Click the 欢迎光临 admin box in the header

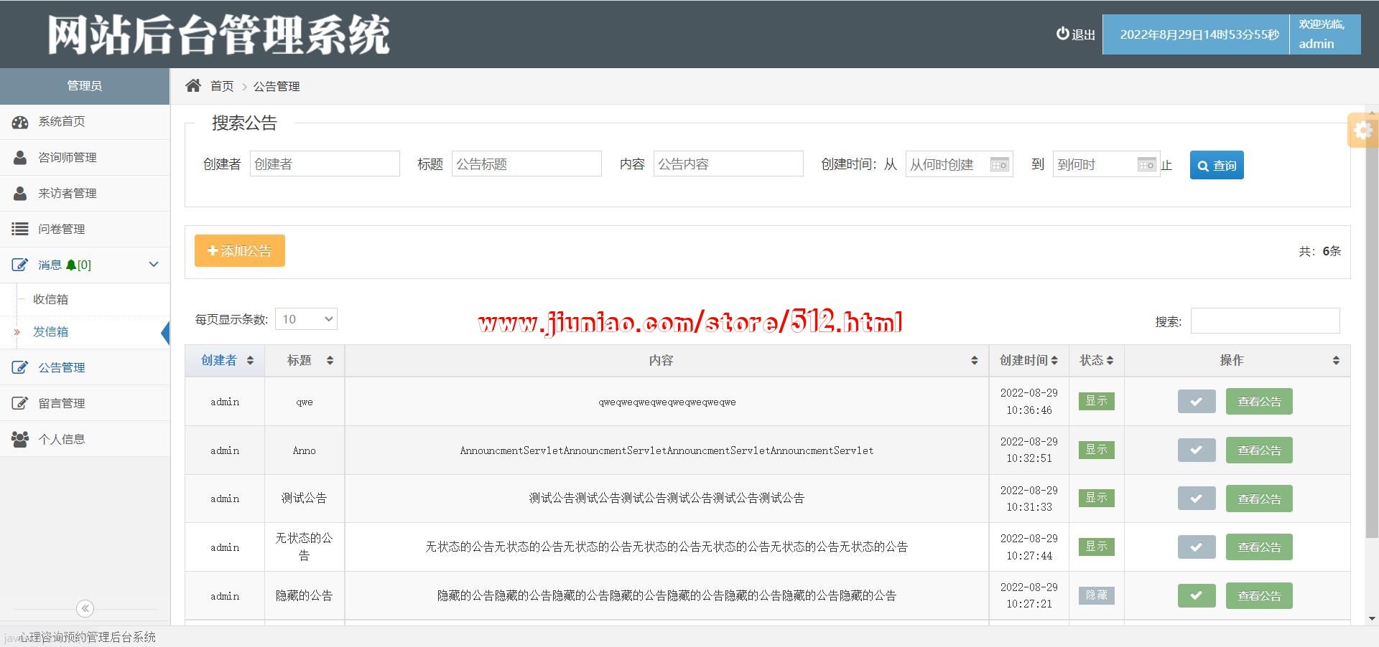(1324, 34)
